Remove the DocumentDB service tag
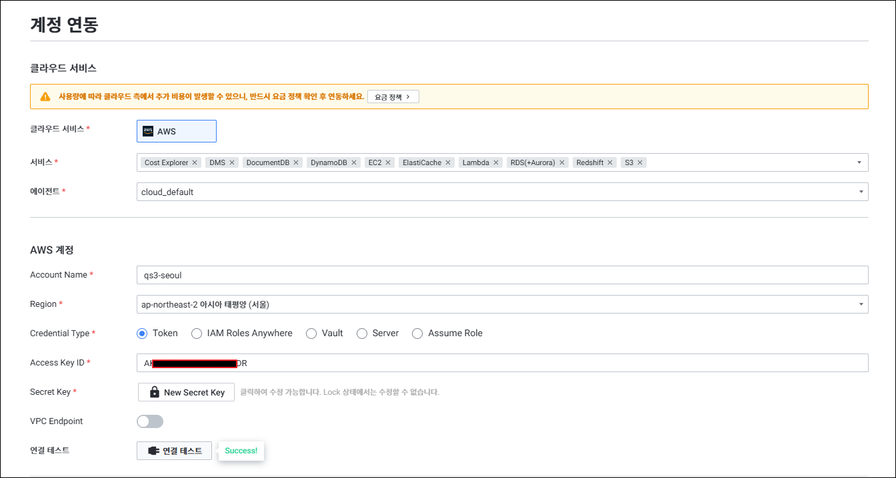This screenshot has height=478, width=896. (296, 162)
